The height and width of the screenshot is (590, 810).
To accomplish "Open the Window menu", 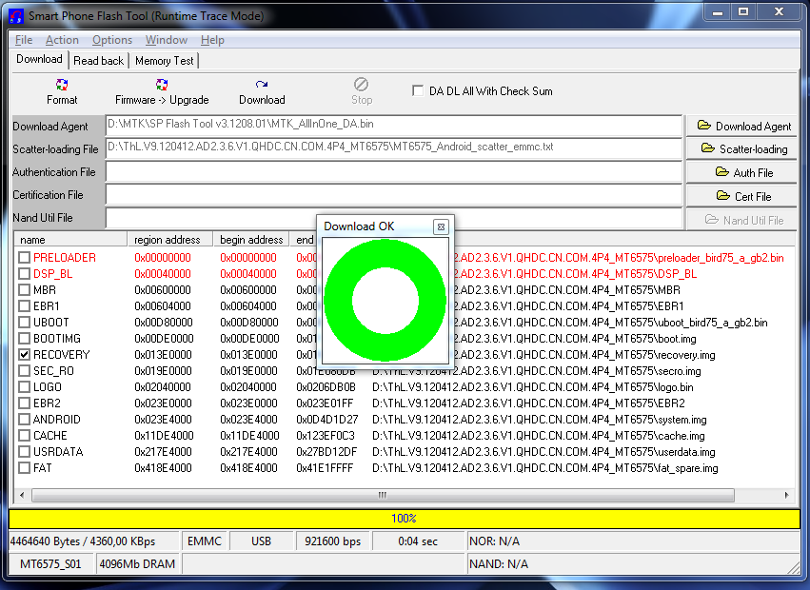I will pyautogui.click(x=167, y=40).
